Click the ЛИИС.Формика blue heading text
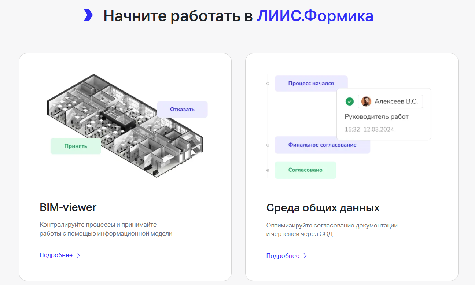This screenshot has width=475, height=285. pos(314,16)
